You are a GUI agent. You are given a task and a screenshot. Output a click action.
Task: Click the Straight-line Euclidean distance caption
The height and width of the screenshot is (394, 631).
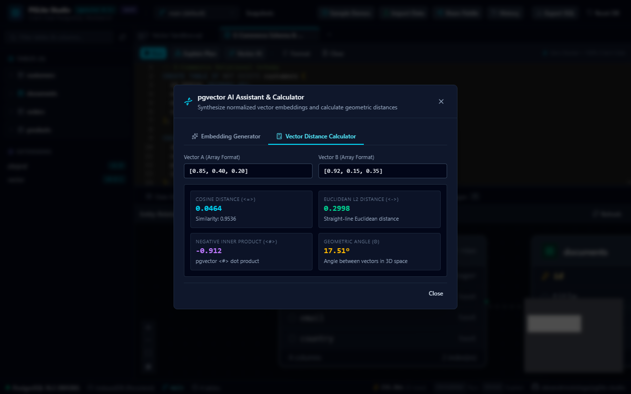click(x=361, y=219)
